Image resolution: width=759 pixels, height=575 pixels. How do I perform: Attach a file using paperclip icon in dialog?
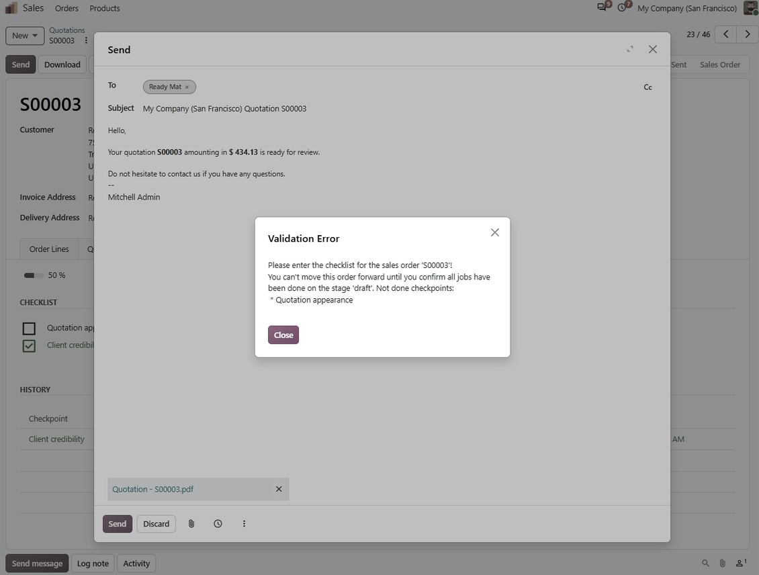191,524
